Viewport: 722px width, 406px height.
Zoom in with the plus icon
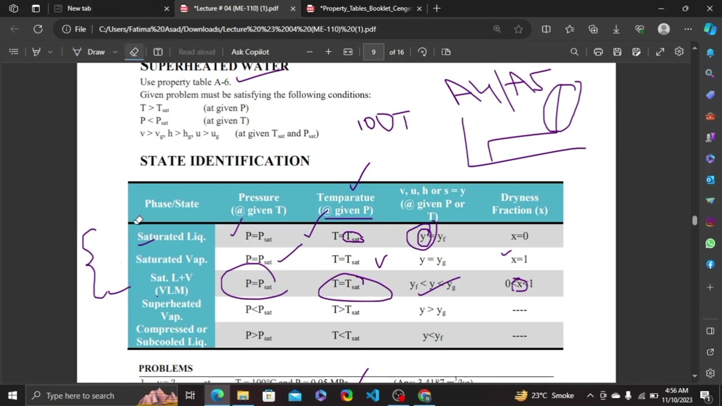tap(328, 52)
